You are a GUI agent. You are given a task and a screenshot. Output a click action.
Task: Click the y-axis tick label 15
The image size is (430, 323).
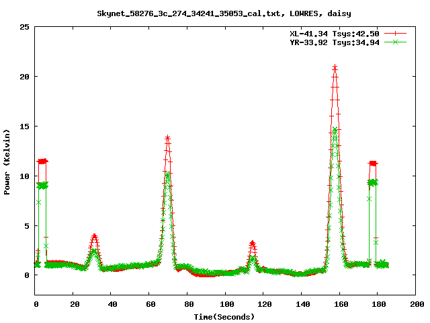click(25, 126)
